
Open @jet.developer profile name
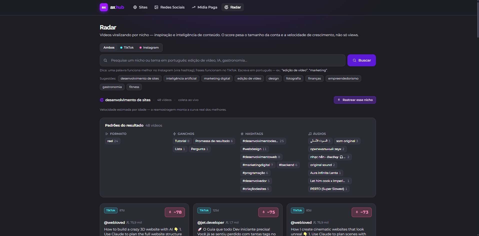pyautogui.click(x=211, y=223)
